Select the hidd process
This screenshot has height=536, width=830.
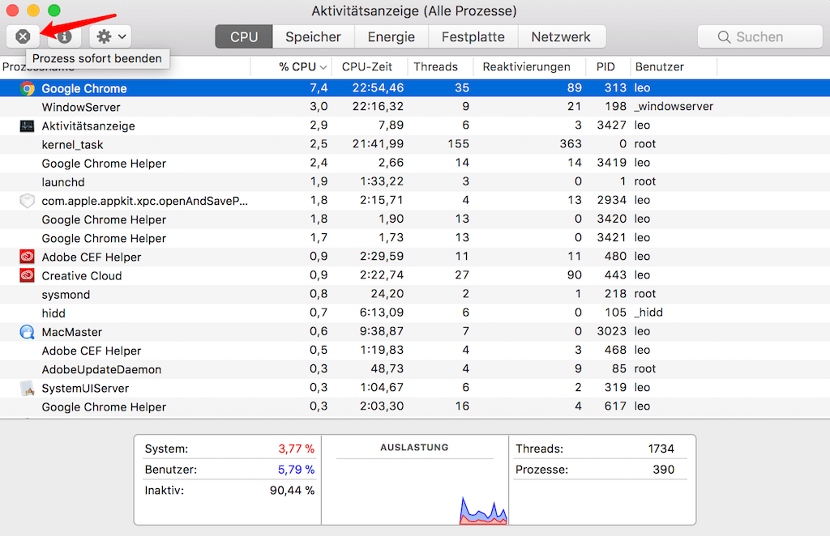click(53, 313)
